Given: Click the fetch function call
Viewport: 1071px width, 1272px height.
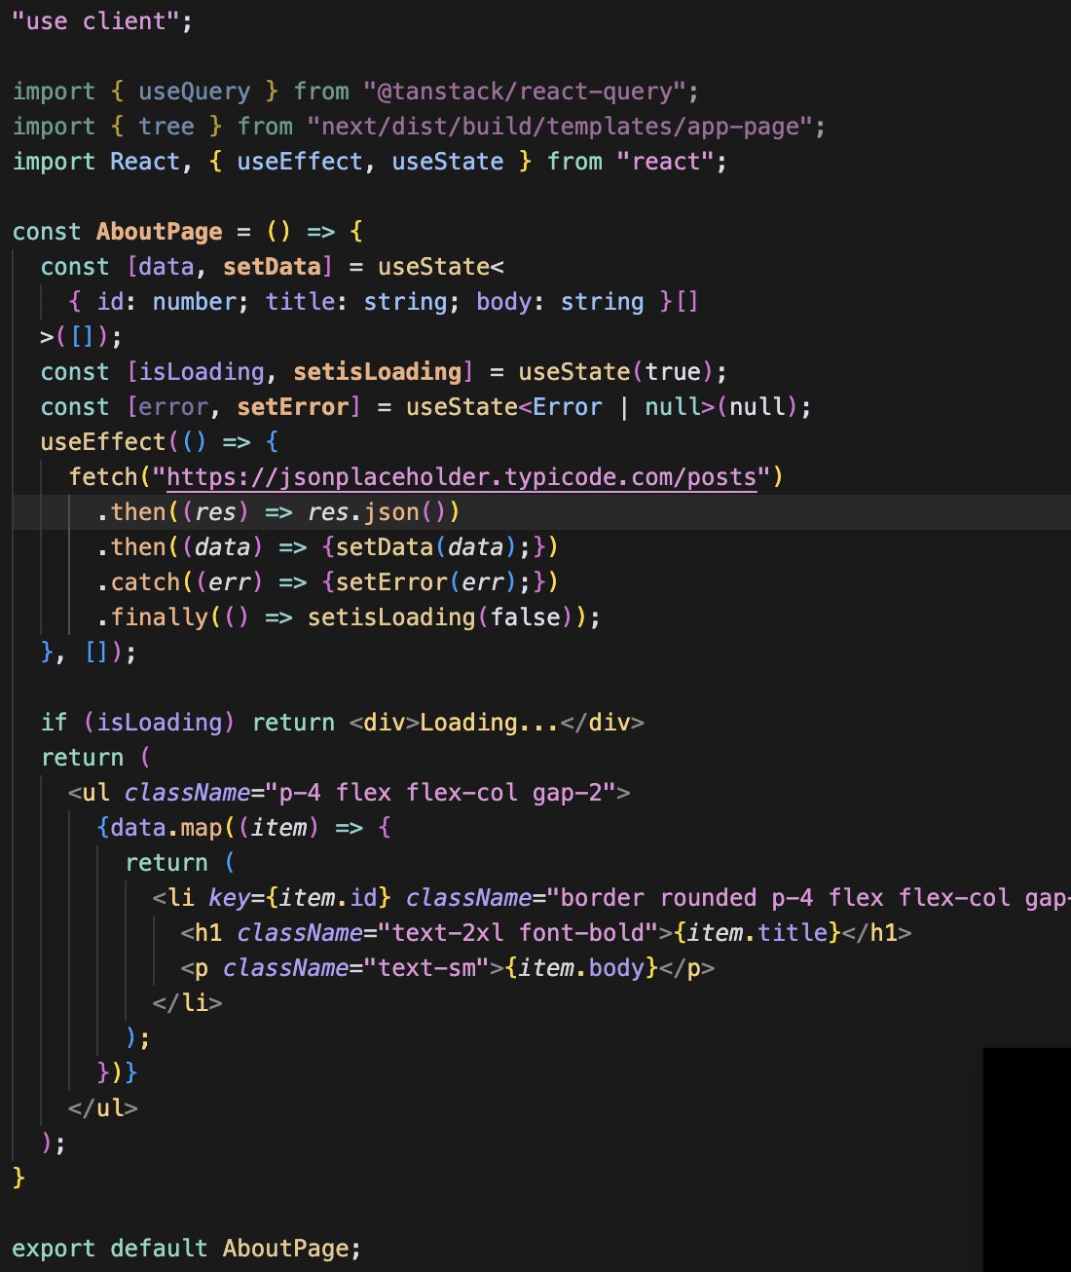Looking at the screenshot, I should [103, 476].
